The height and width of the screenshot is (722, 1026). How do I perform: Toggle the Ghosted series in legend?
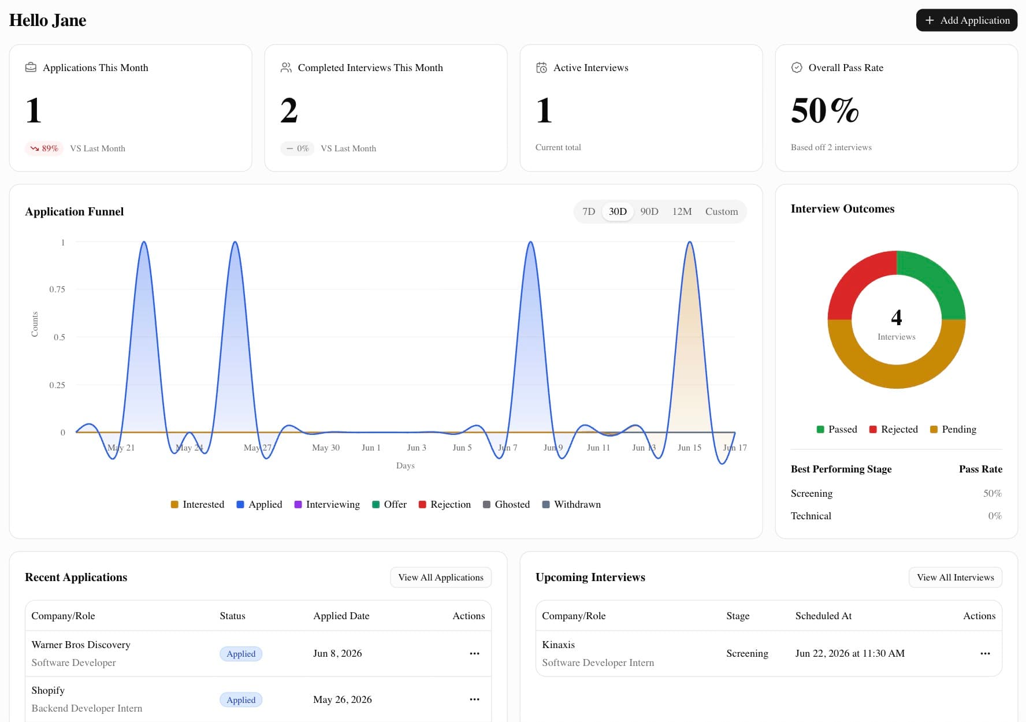(x=507, y=504)
